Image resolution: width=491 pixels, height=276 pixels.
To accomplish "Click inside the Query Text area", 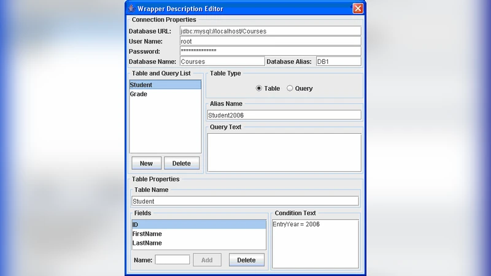I will coord(284,152).
